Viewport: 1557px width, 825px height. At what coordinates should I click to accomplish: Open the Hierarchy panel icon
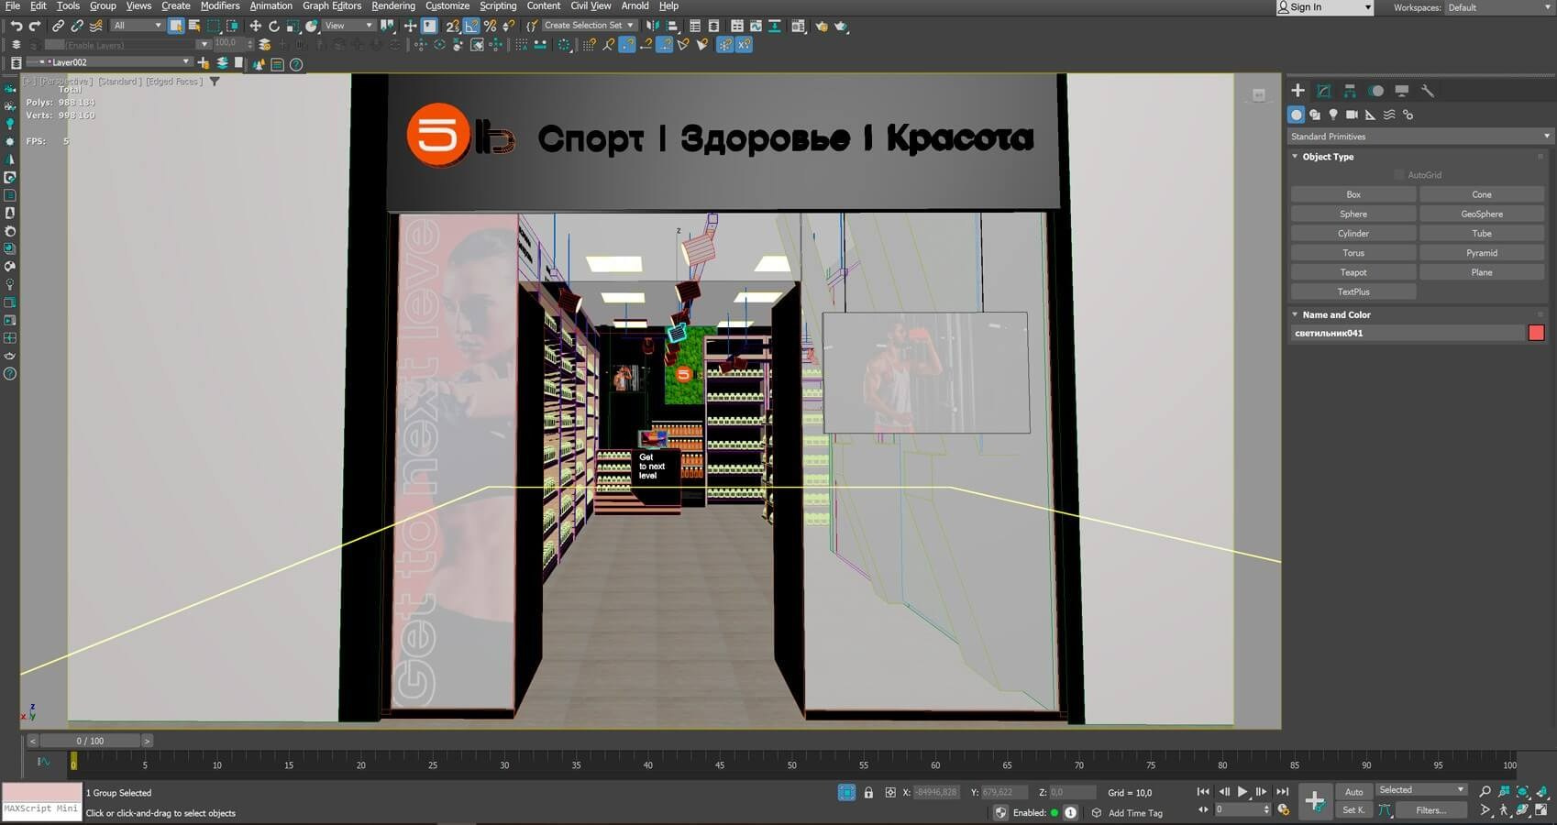[x=1350, y=91]
